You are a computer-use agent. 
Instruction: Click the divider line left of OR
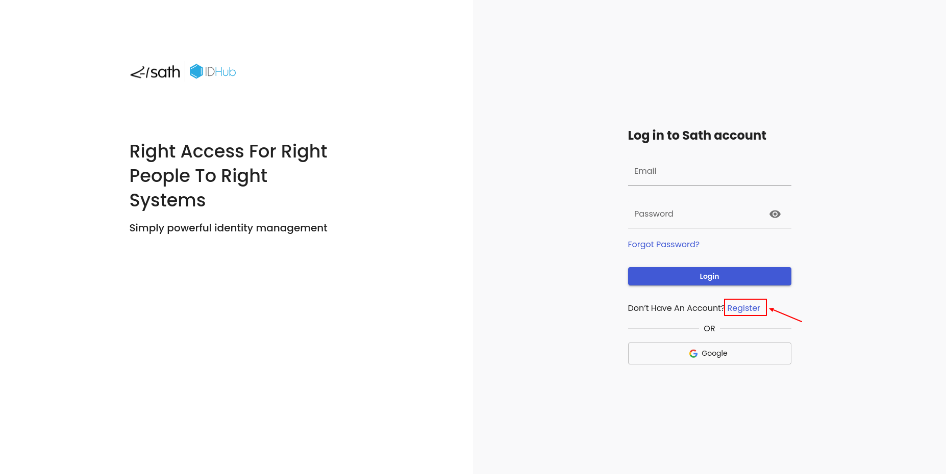coord(663,329)
